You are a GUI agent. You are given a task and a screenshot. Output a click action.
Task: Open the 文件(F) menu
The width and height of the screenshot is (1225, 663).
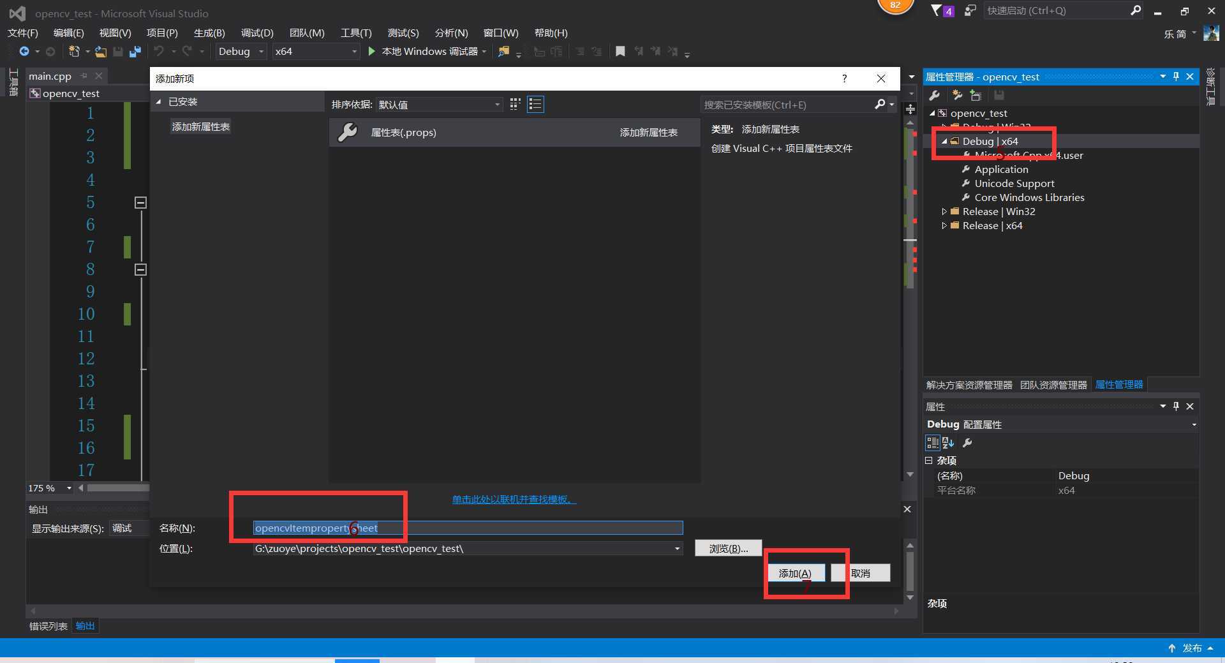tap(23, 33)
